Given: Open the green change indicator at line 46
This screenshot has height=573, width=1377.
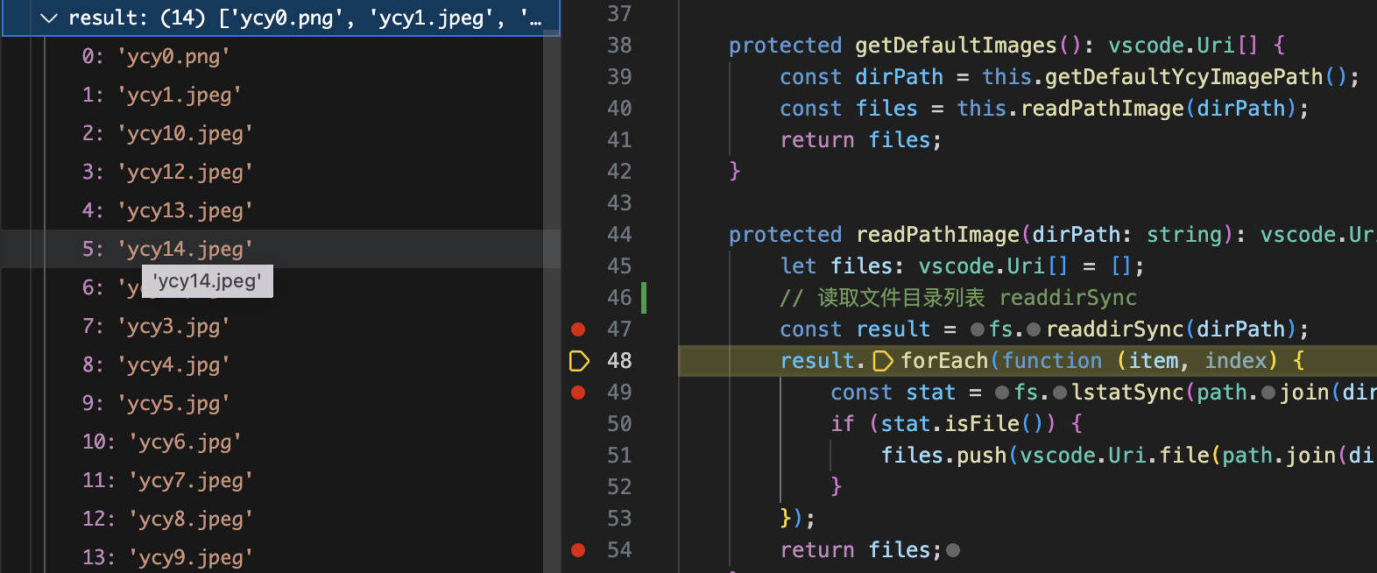Looking at the screenshot, I should pos(644,298).
